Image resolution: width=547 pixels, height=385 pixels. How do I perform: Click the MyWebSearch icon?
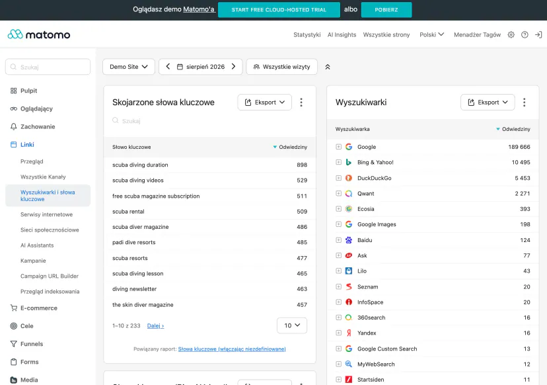[x=349, y=364]
